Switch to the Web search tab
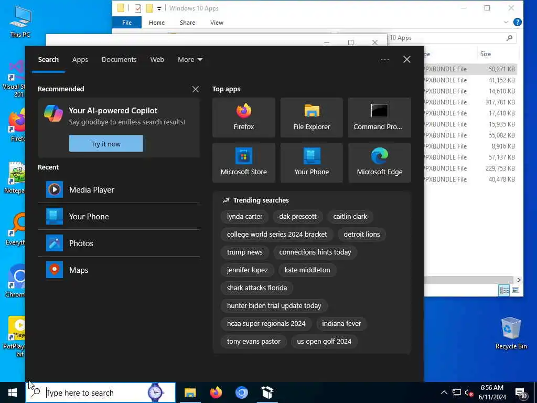The height and width of the screenshot is (403, 537). [157, 60]
